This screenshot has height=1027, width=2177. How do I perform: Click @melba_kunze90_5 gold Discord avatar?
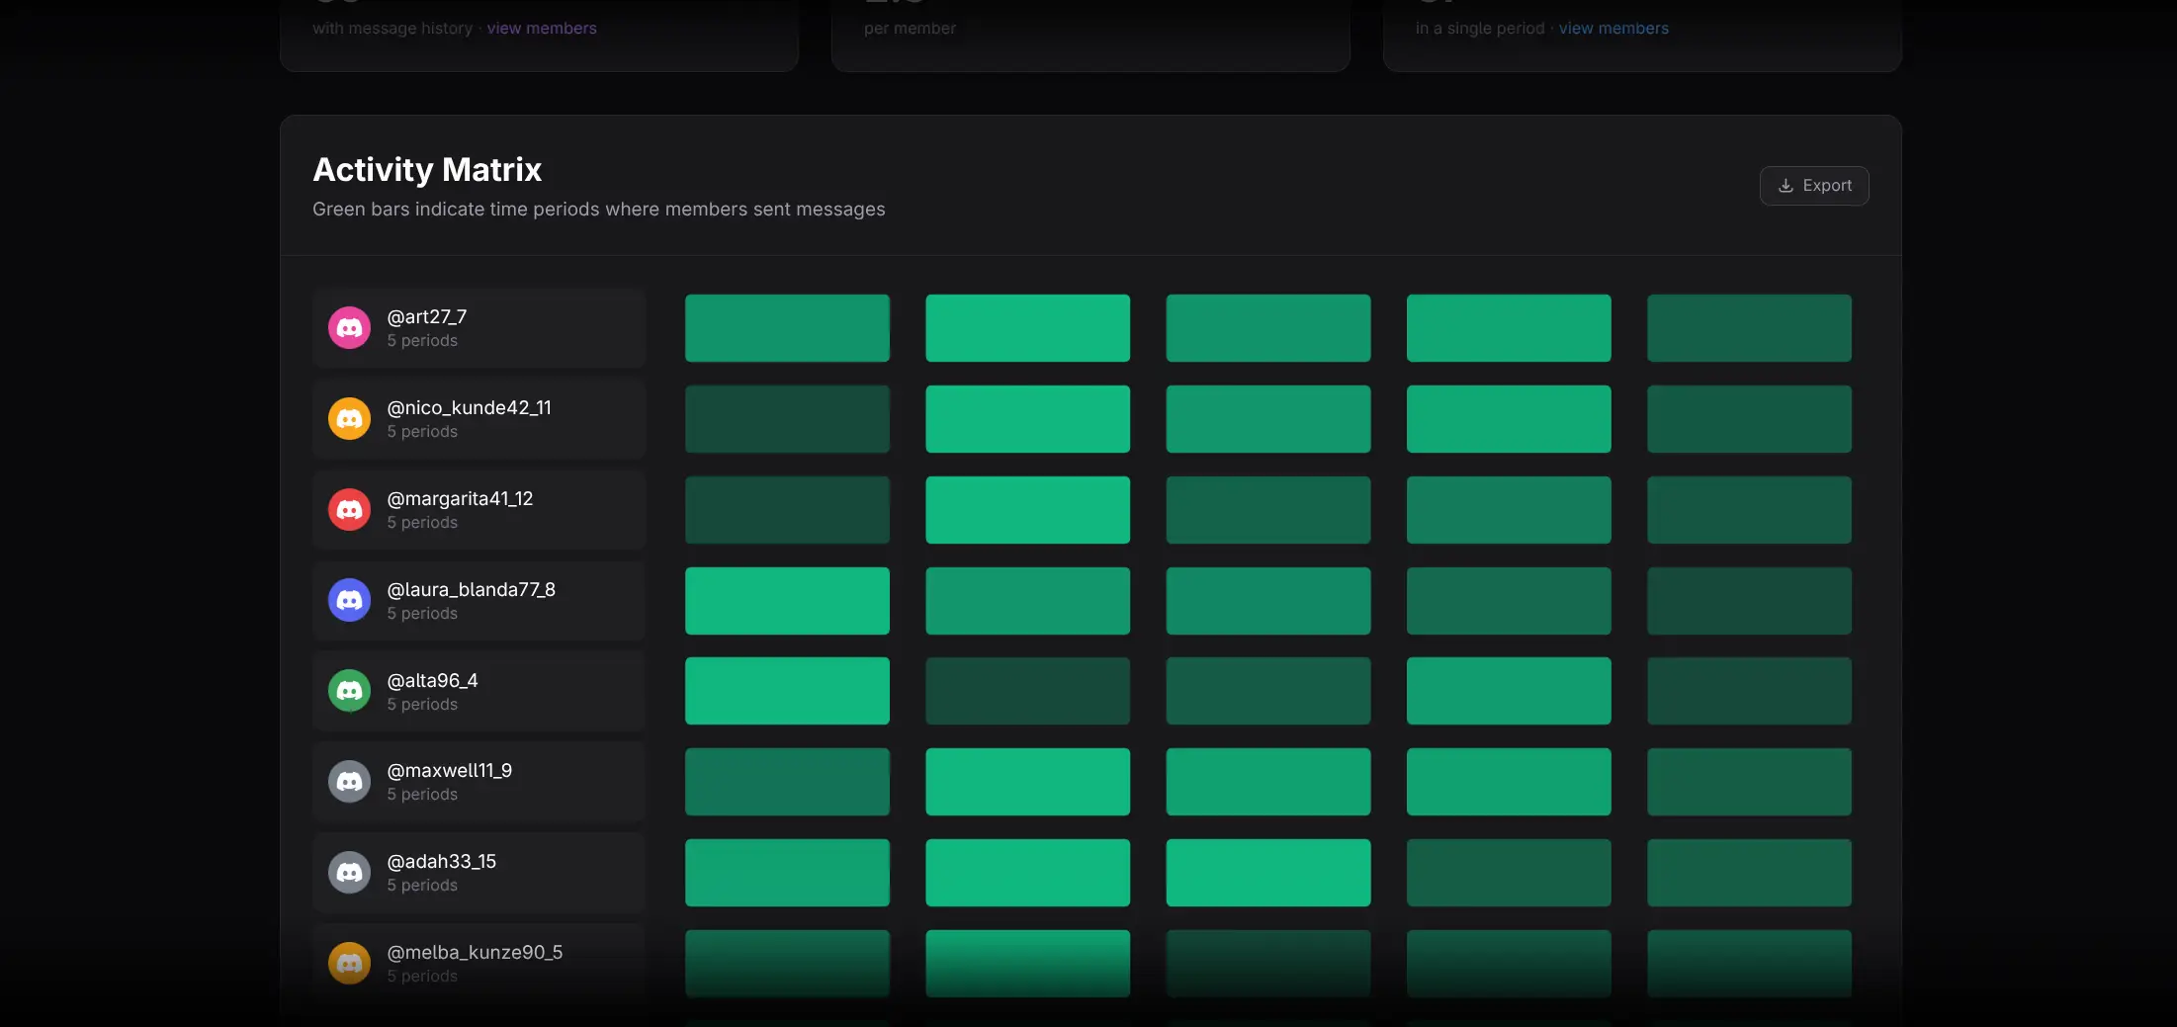[x=349, y=964]
